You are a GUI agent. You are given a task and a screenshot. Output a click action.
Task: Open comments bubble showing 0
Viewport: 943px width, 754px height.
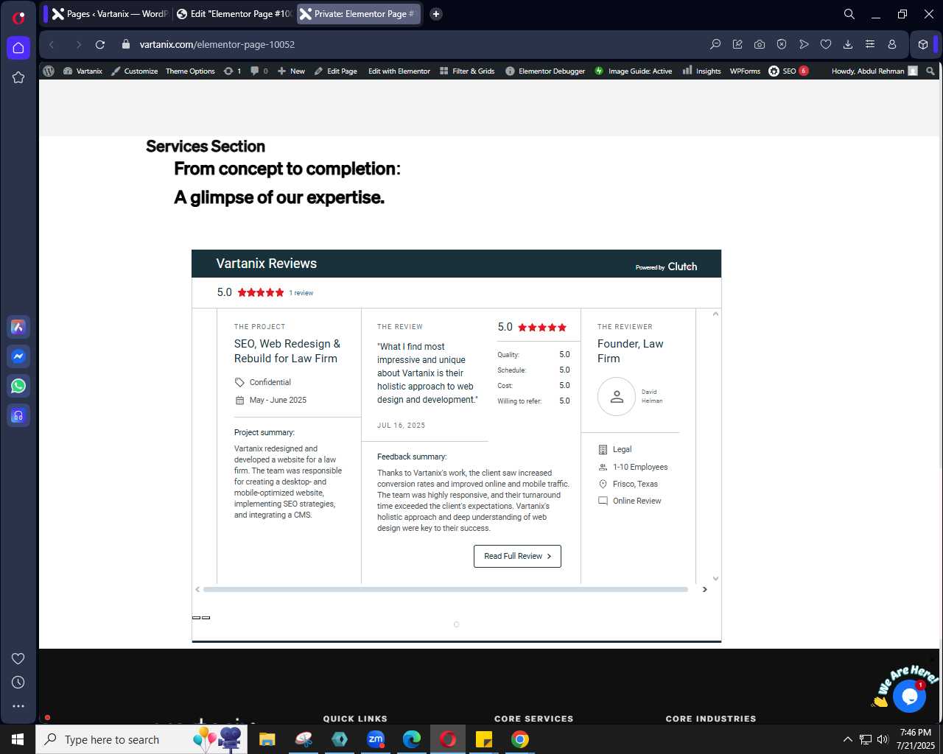[259, 71]
